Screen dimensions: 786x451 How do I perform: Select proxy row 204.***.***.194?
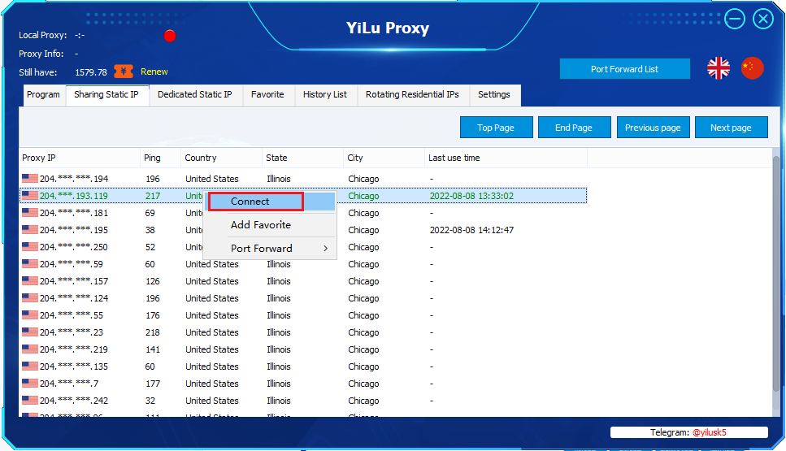pos(303,179)
